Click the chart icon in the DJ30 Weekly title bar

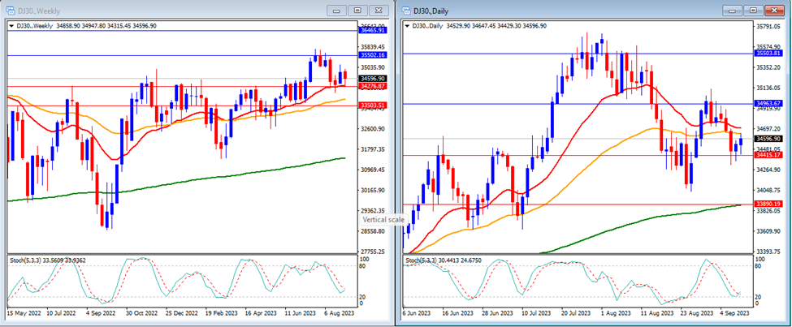pos(10,10)
